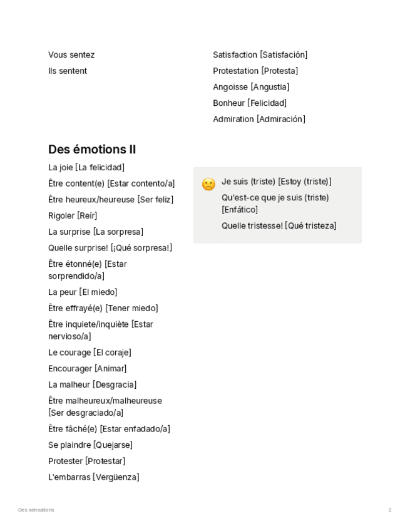The height and width of the screenshot is (531, 410).
Task: Click the "Vous sentez" line
Action: pos(71,55)
